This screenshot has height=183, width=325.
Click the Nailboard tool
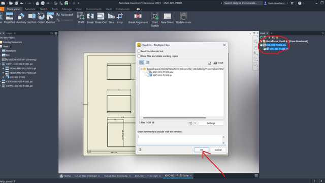point(64,15)
